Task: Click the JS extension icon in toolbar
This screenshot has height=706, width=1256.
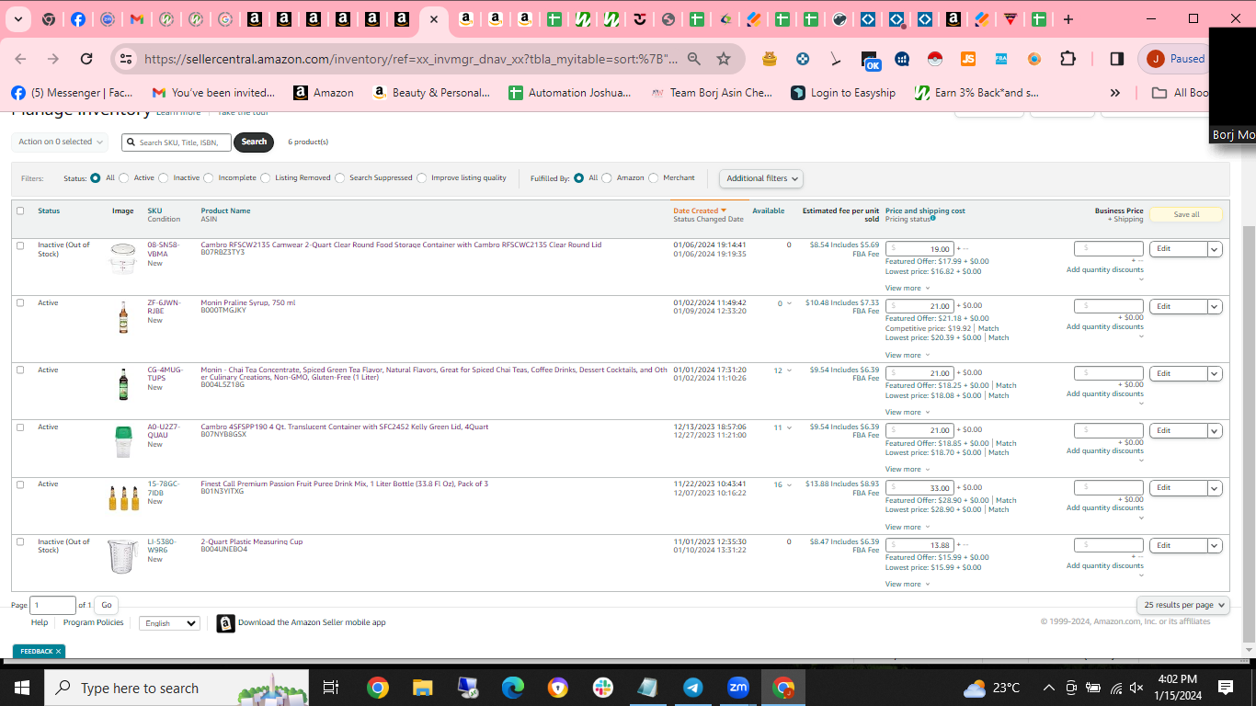Action: point(968,59)
